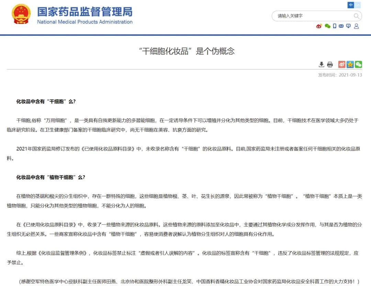Print the article using printer icon
This screenshot has height=286, width=371.
(330, 64)
